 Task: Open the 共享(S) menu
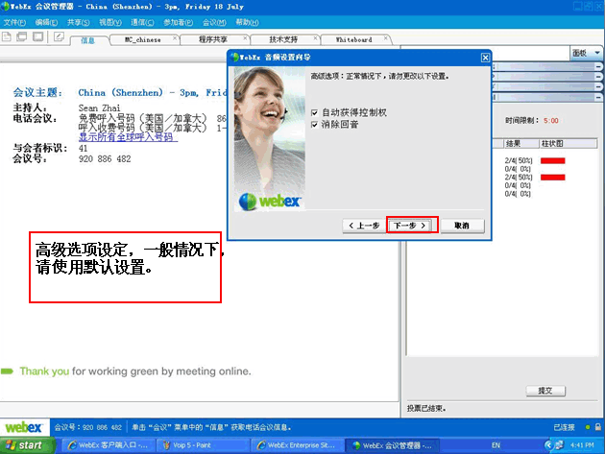click(79, 22)
